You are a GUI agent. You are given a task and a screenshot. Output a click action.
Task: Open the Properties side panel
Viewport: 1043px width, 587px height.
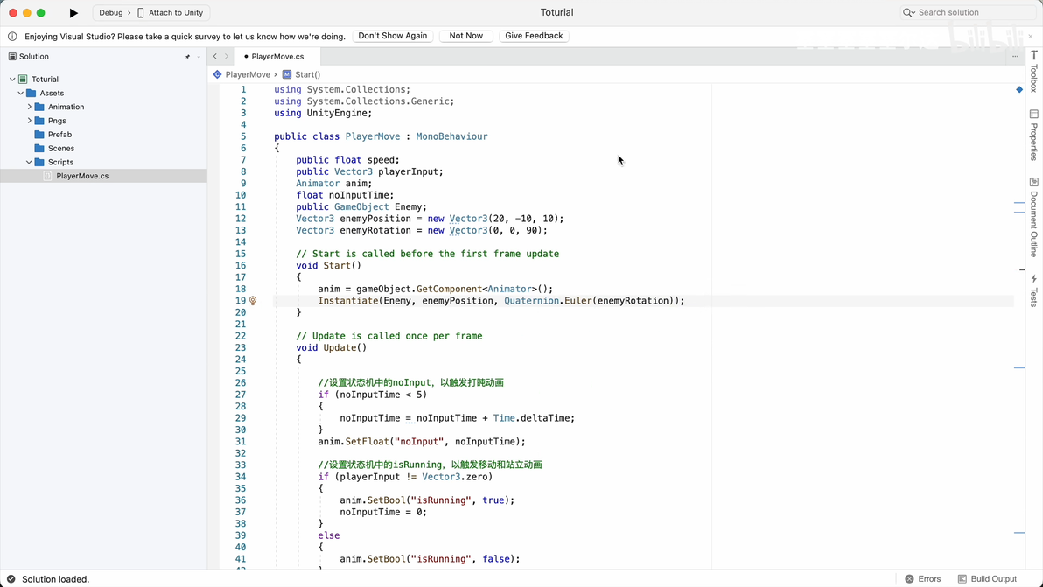pyautogui.click(x=1033, y=135)
